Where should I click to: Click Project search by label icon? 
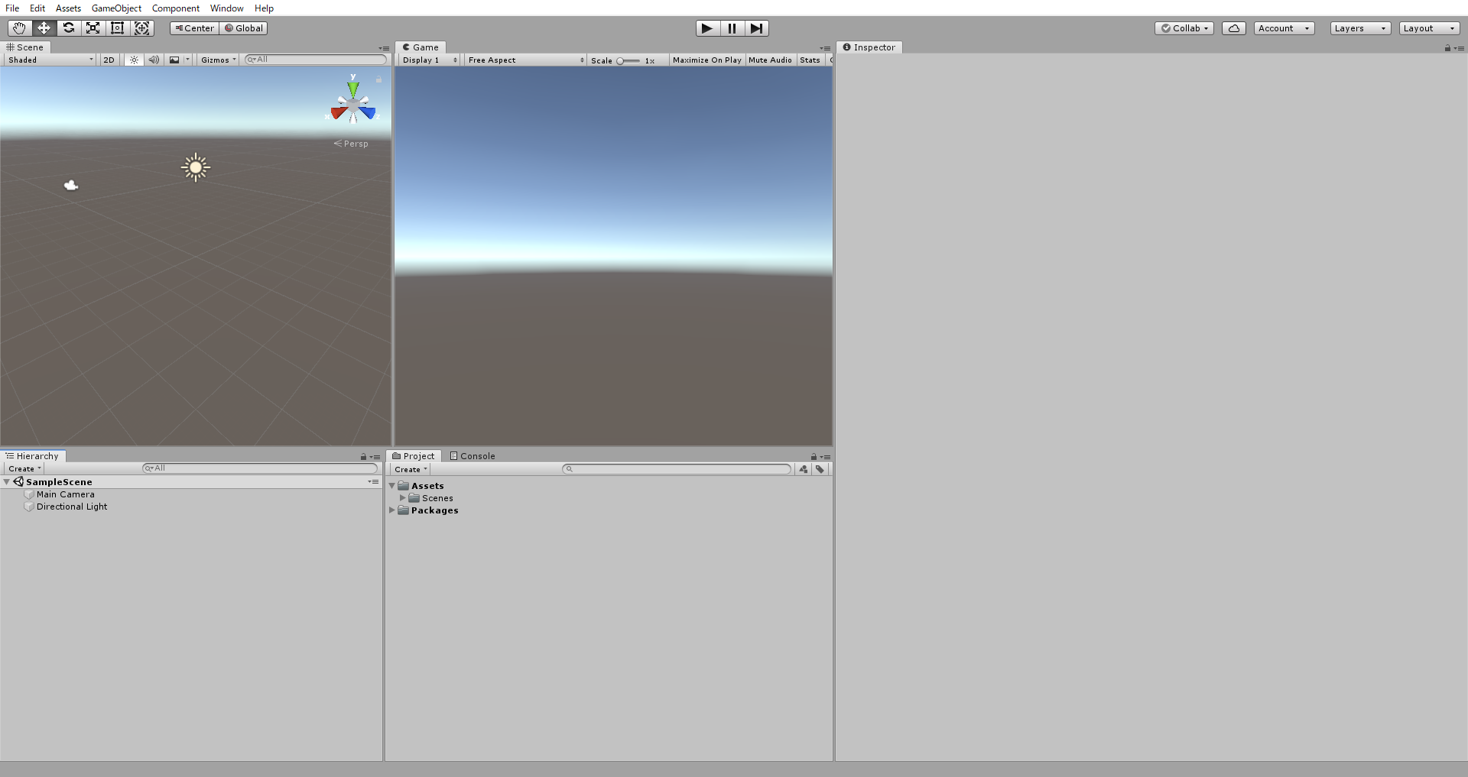coord(820,469)
